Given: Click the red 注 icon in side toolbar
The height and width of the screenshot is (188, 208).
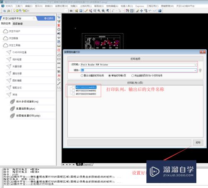Looking at the screenshot, I should pos(59,50).
